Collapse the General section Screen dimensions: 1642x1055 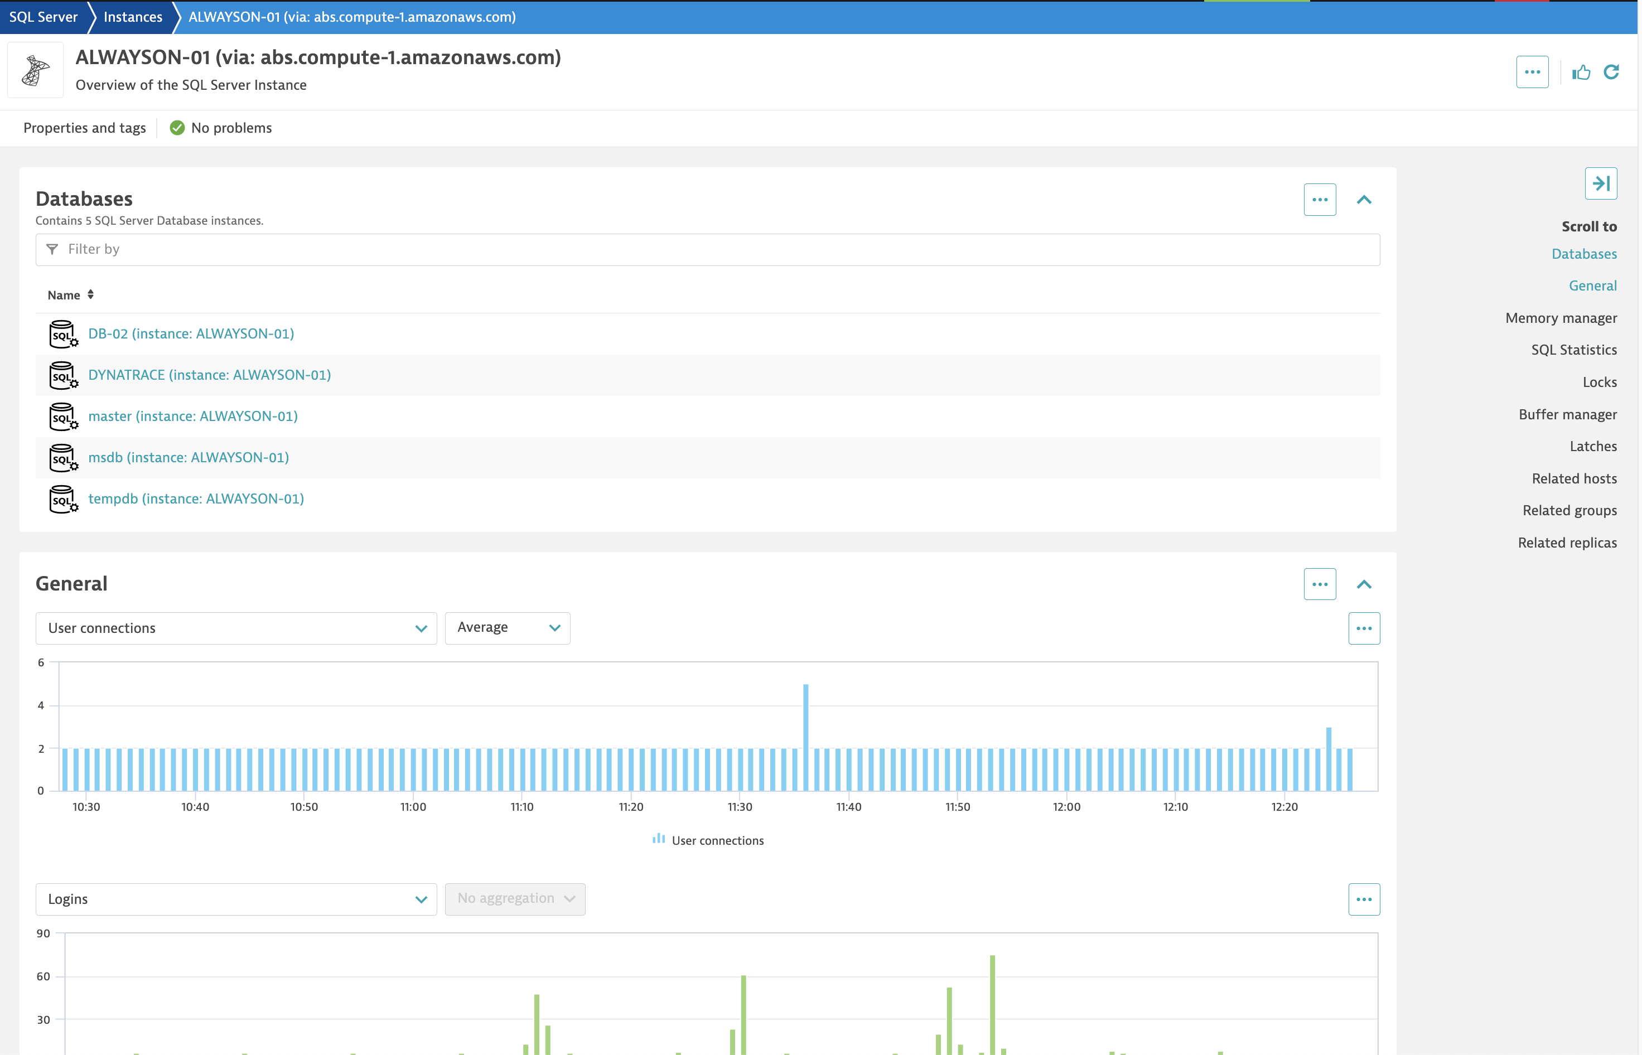[x=1364, y=585]
